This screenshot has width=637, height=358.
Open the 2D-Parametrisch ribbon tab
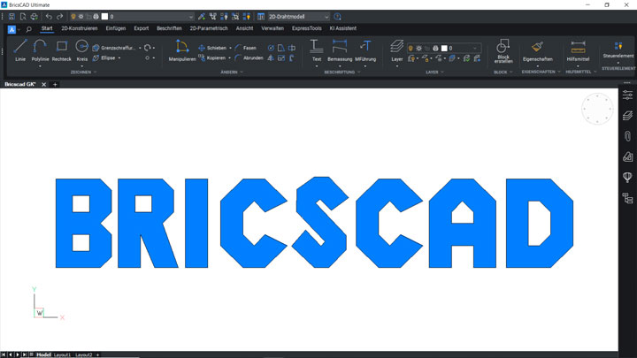tap(209, 28)
